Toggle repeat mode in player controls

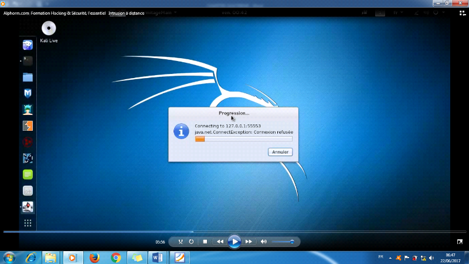coord(191,242)
